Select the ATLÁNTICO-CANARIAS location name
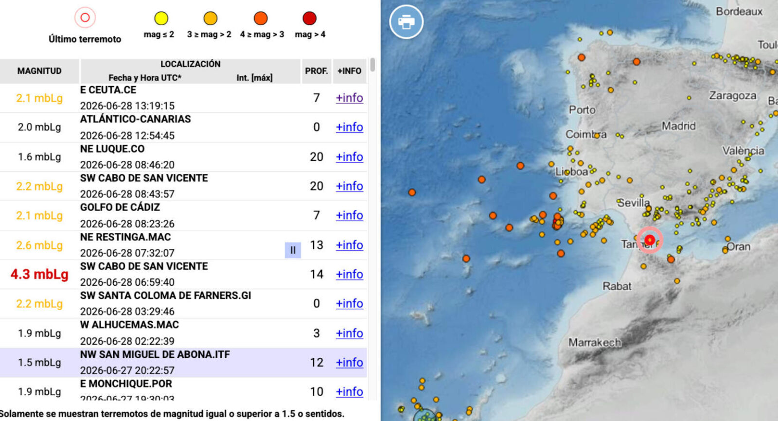 [x=135, y=119]
